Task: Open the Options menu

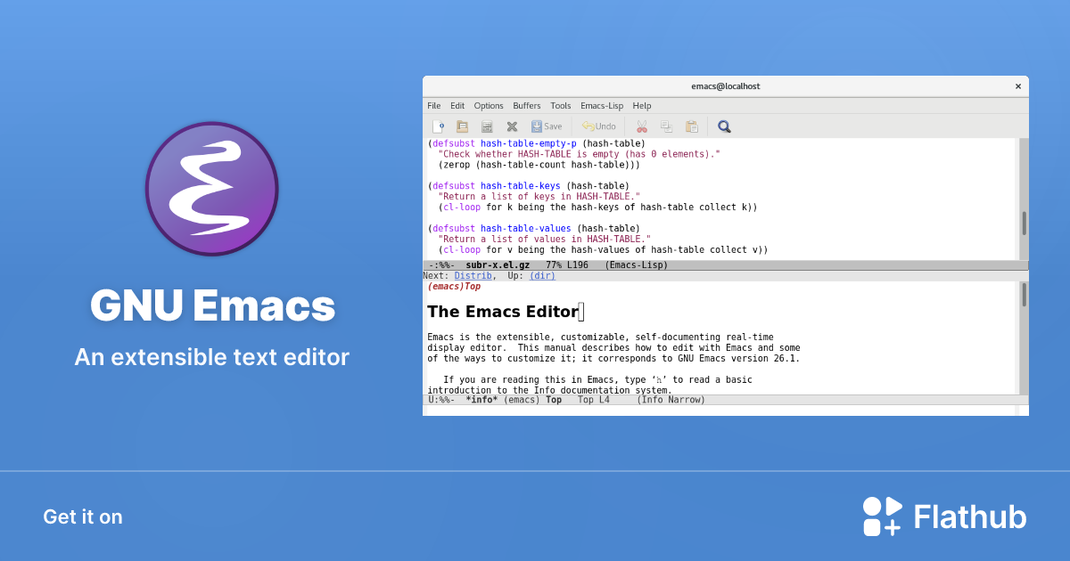Action: (489, 105)
